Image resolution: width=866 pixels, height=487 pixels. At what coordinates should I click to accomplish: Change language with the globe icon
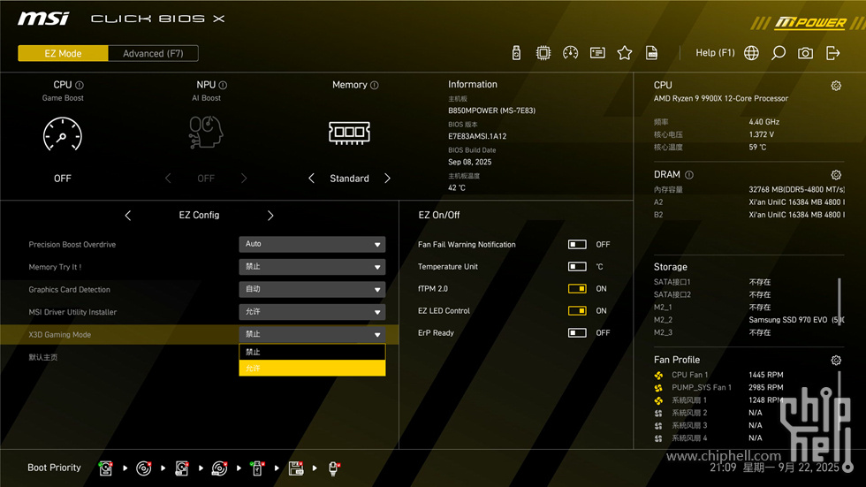coord(751,53)
